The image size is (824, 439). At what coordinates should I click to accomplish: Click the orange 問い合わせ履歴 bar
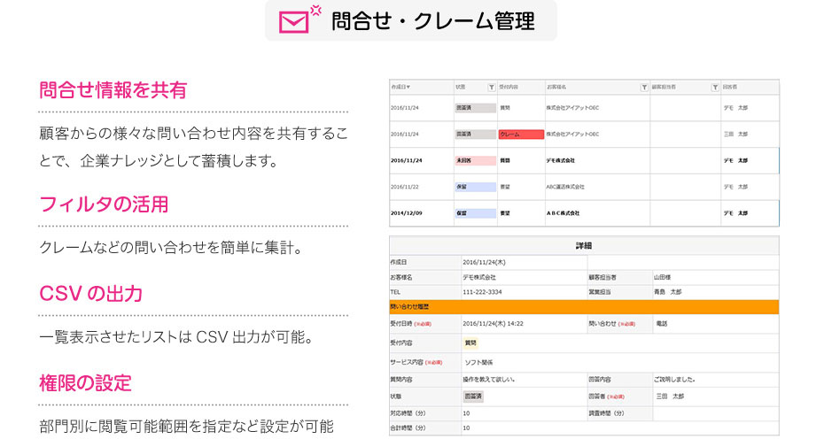tap(583, 307)
